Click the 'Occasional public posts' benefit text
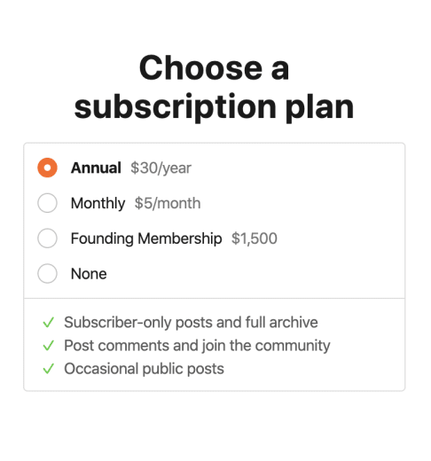The image size is (431, 461). tap(144, 369)
